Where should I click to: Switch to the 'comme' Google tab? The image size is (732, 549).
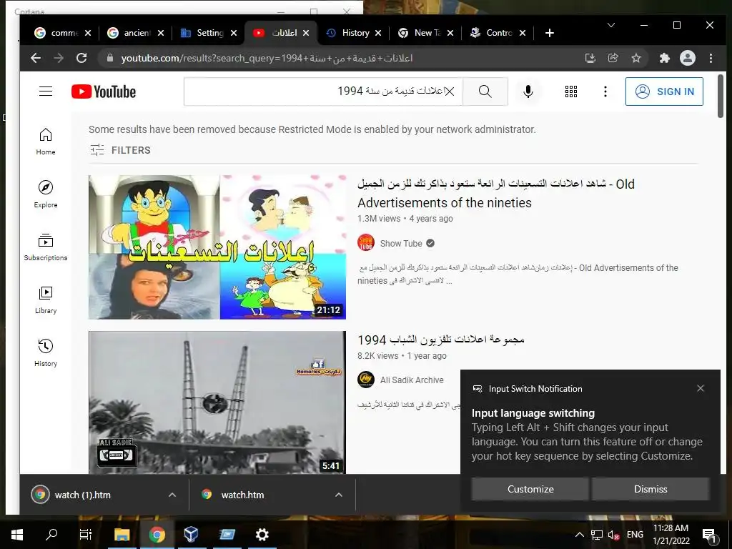tap(64, 33)
